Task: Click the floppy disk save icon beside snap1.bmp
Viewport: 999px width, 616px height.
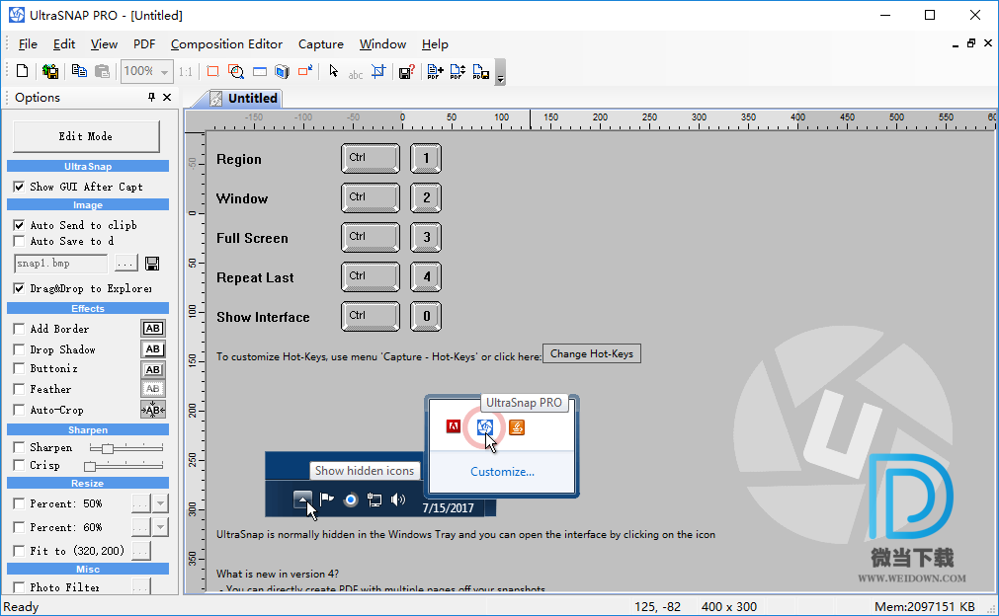Action: tap(152, 264)
